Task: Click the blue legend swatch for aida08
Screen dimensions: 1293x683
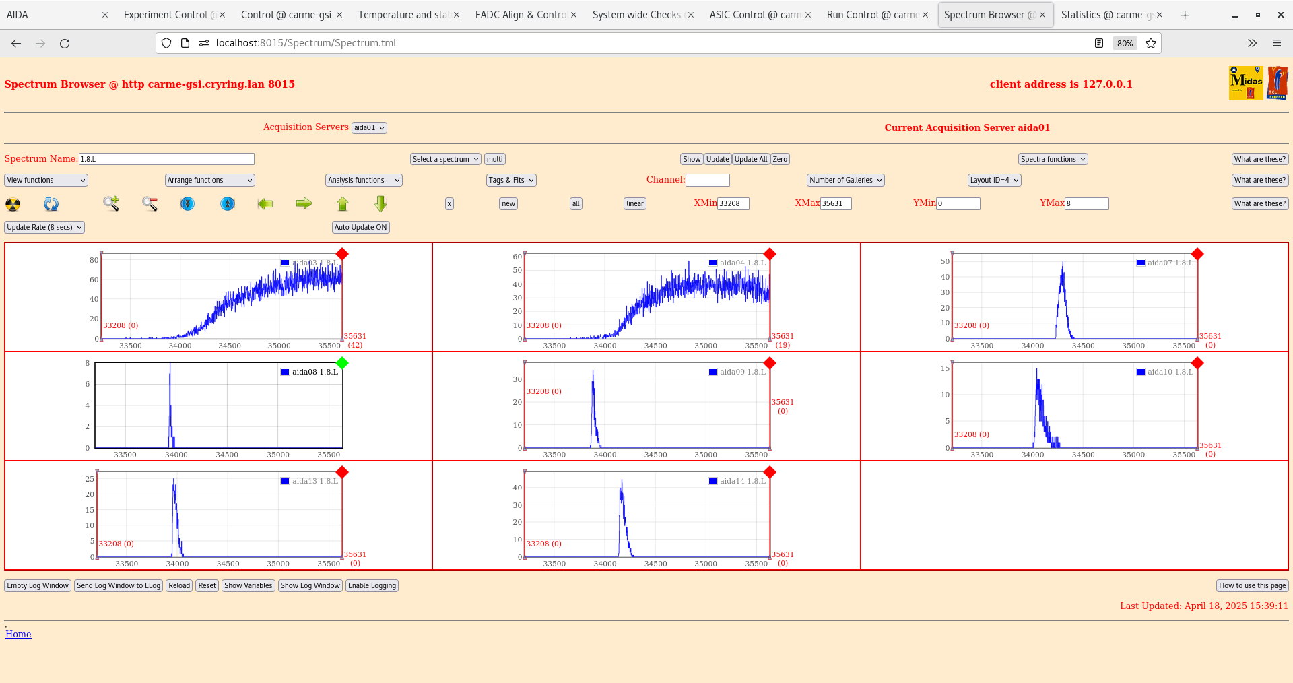Action: 286,372
